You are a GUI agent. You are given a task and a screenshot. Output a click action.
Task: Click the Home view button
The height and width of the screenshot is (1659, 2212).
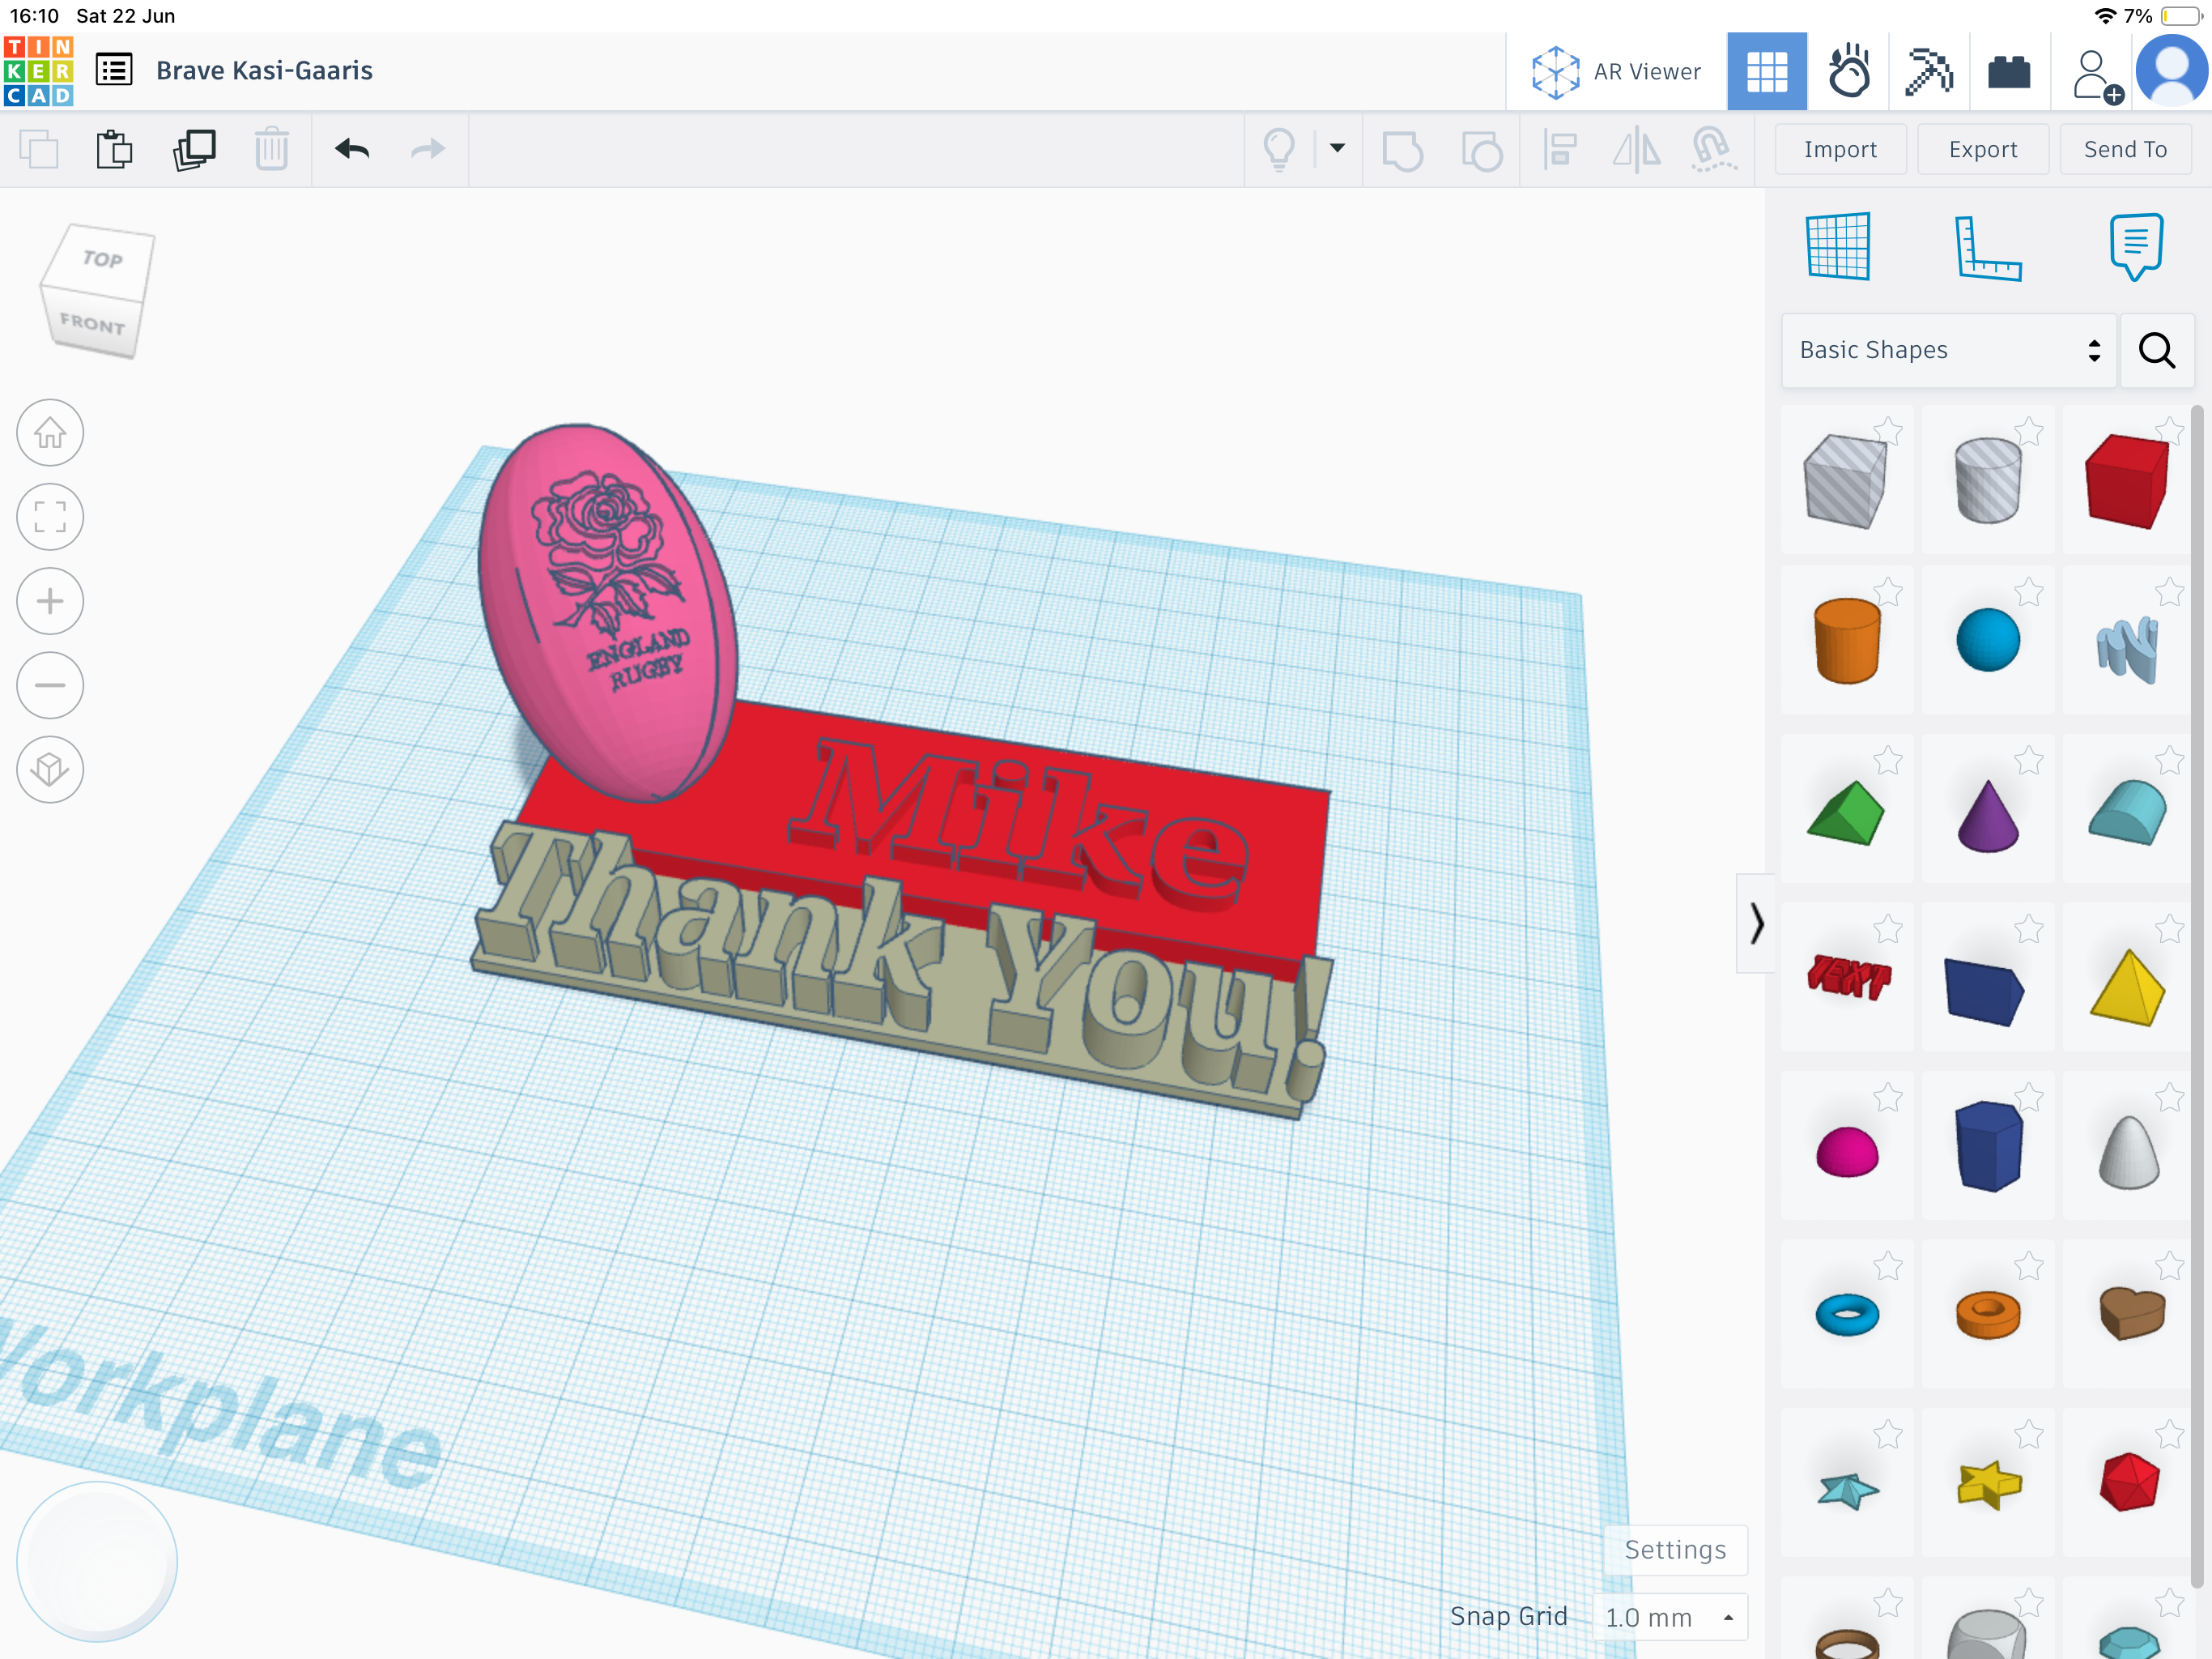coord(50,433)
